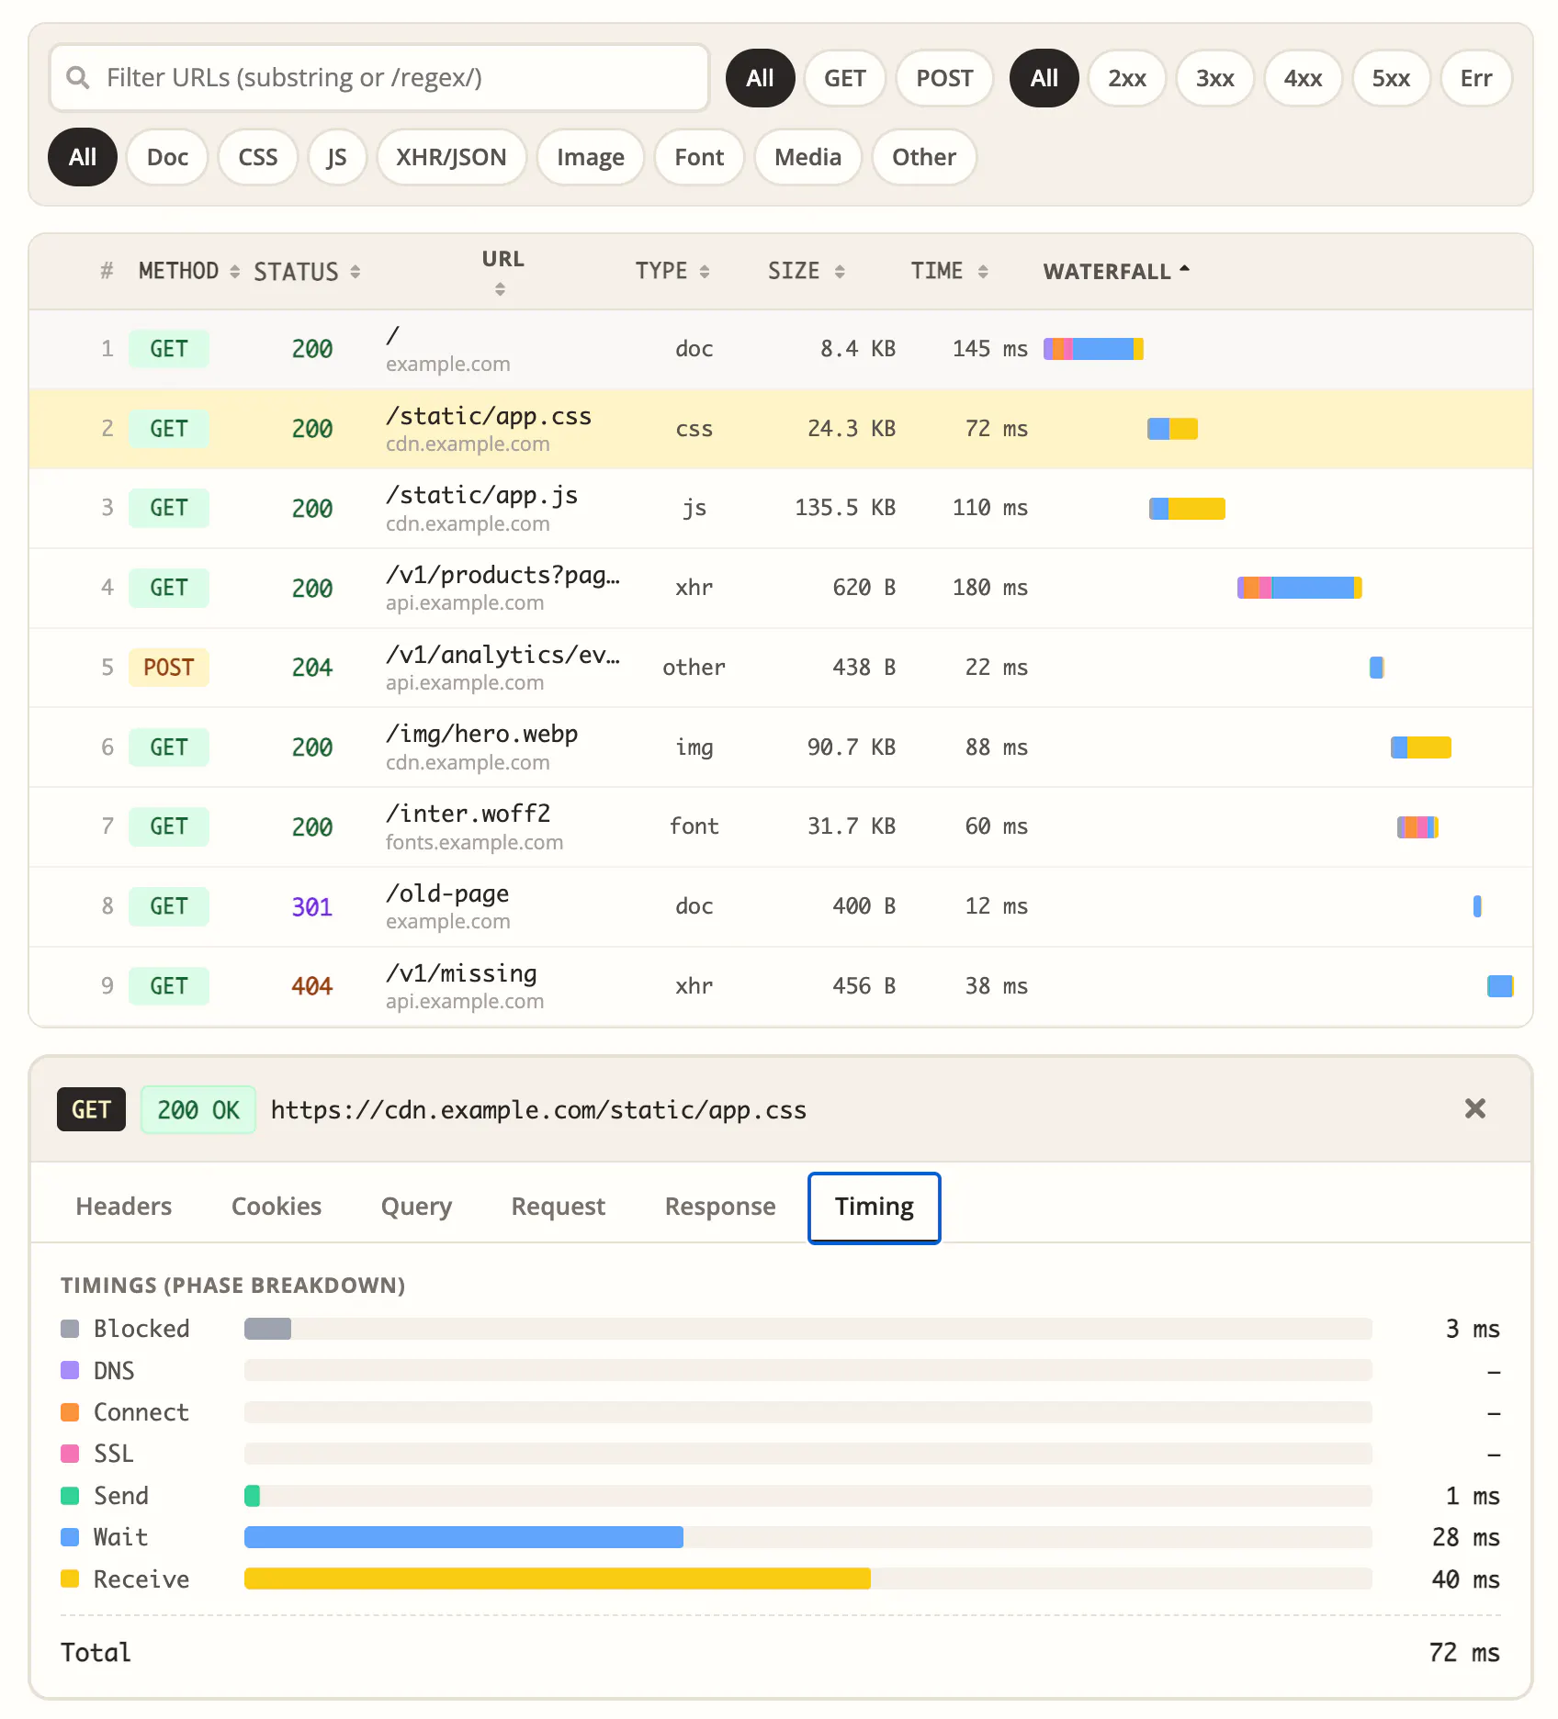Filter resources by Media type
Viewport: 1558px width, 1719px height.
(807, 157)
